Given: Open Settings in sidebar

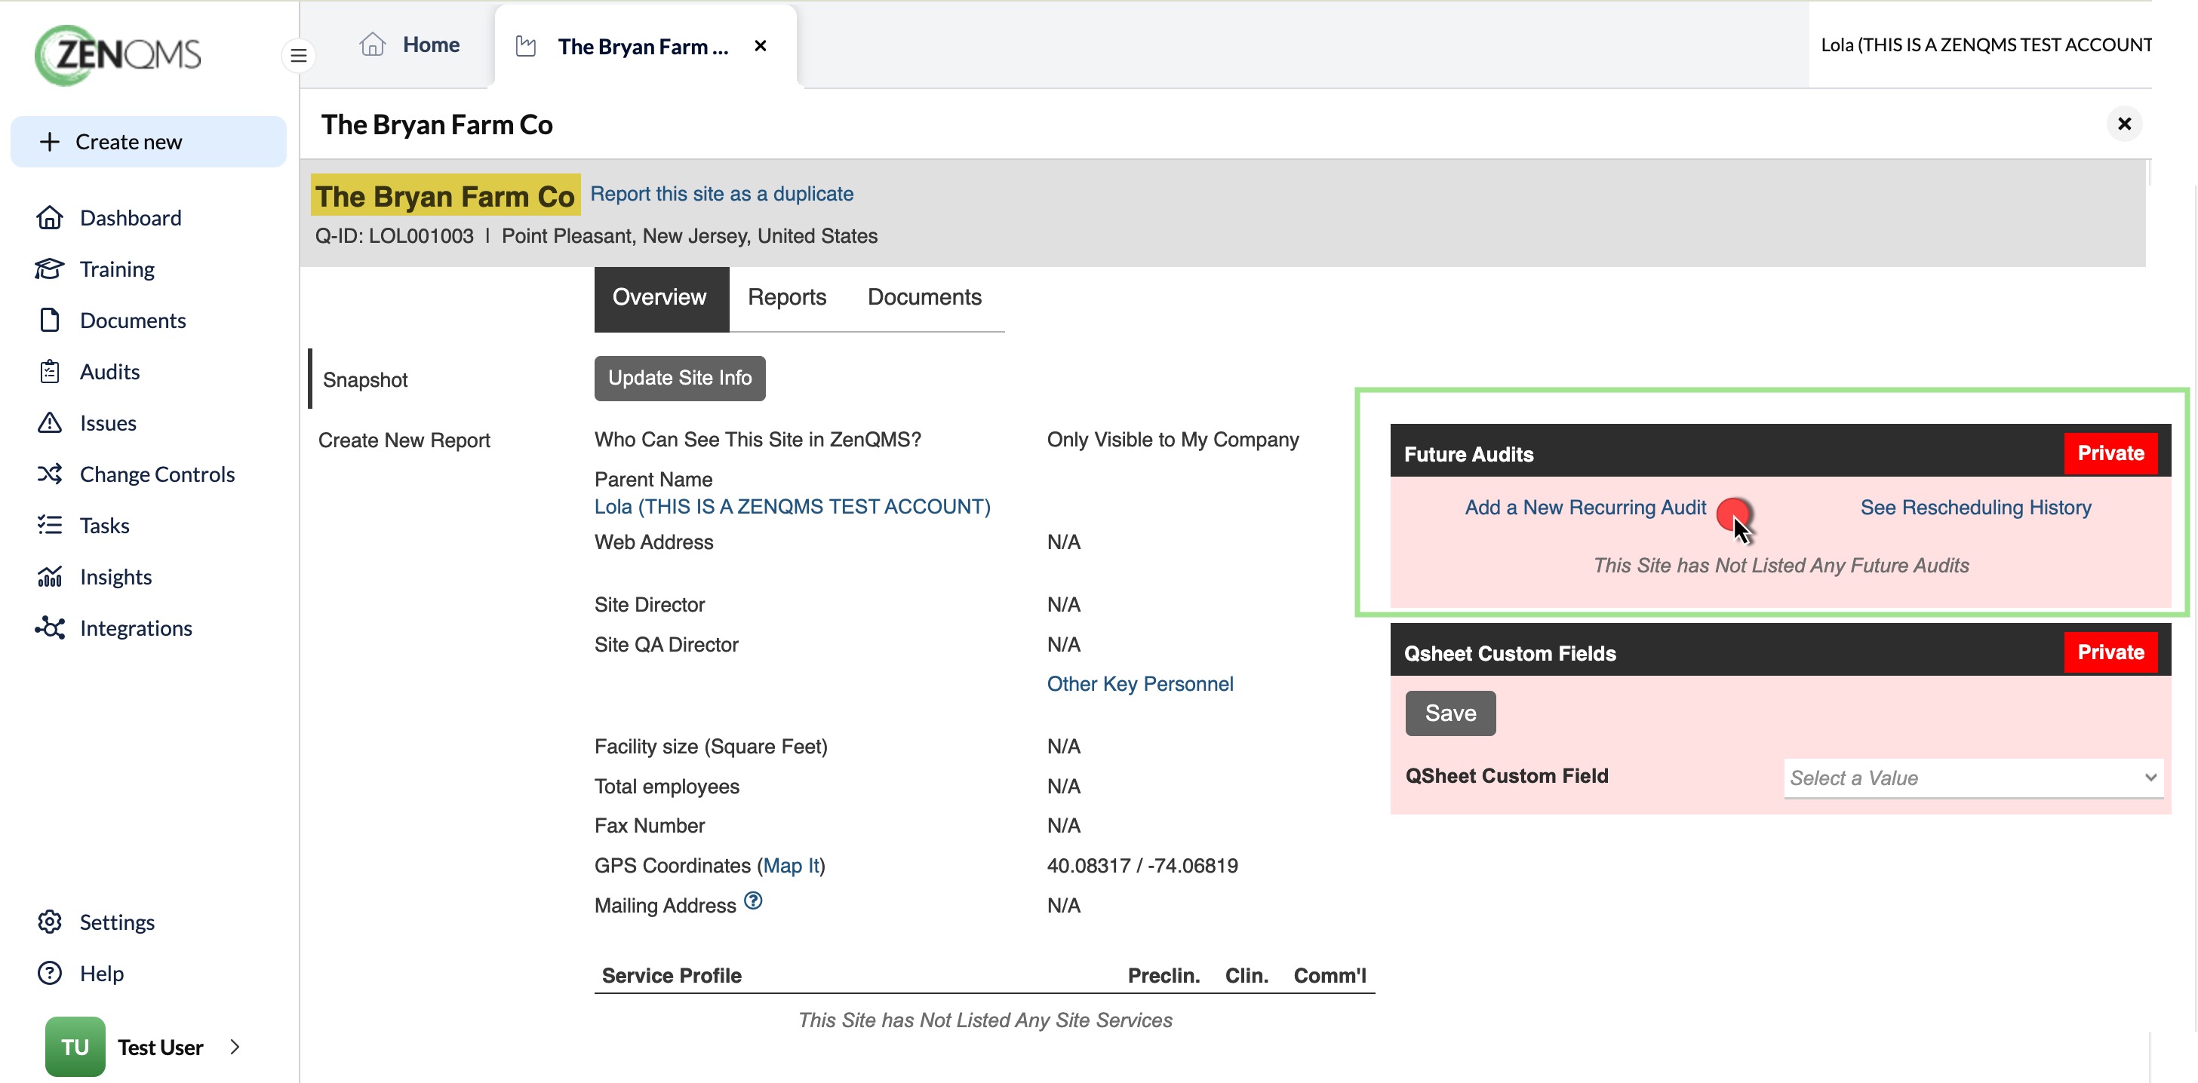Looking at the screenshot, I should pos(117,922).
